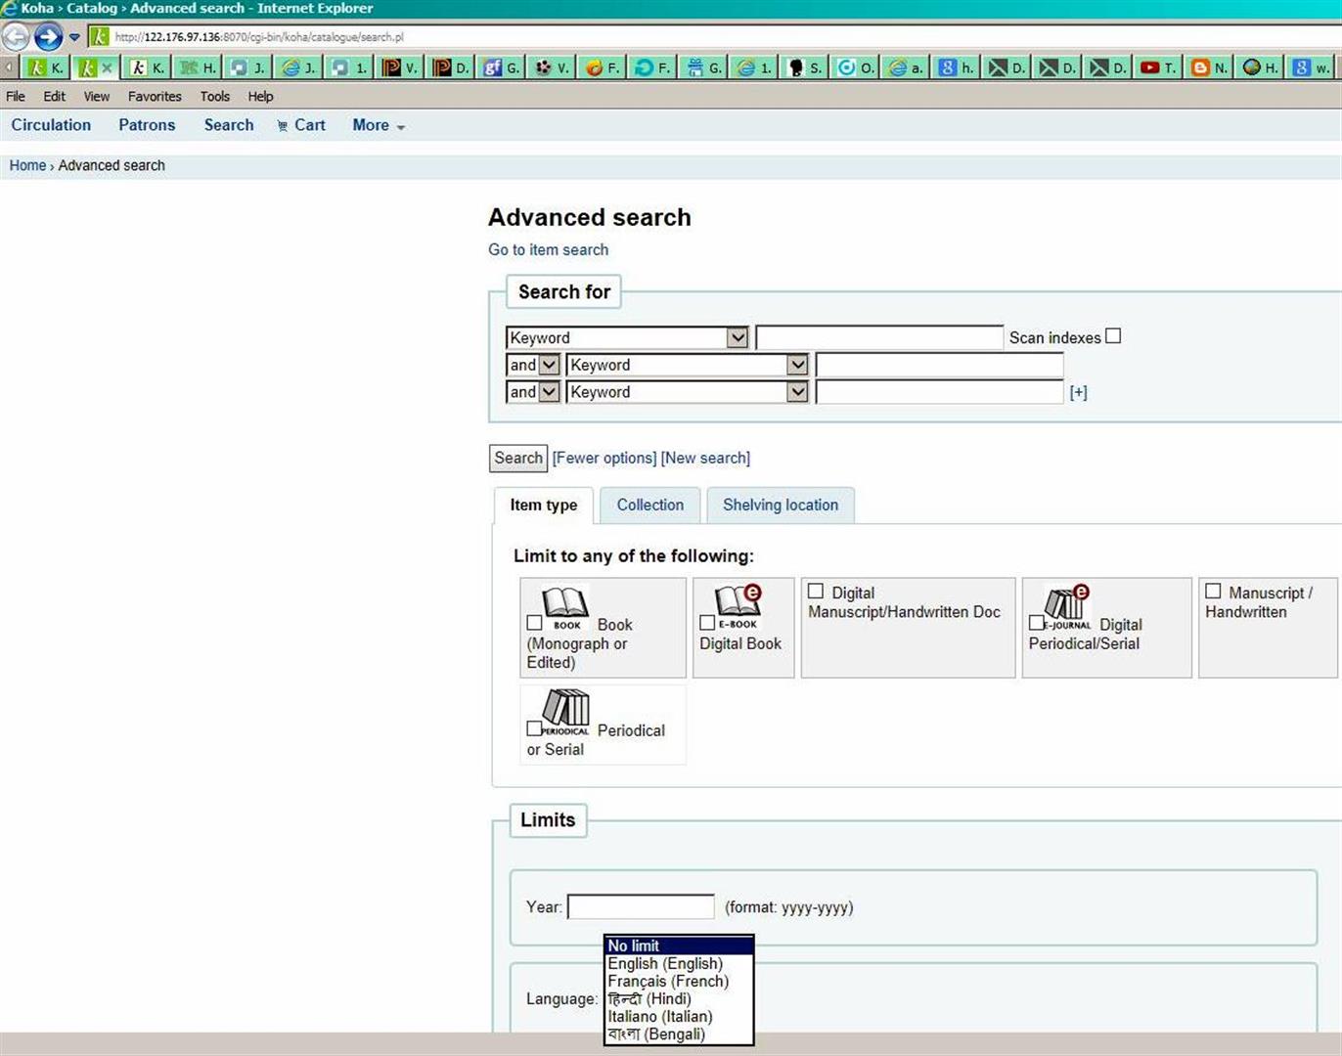Open the soccer ball tab labeled V.
The width and height of the screenshot is (1342, 1056).
tap(553, 67)
